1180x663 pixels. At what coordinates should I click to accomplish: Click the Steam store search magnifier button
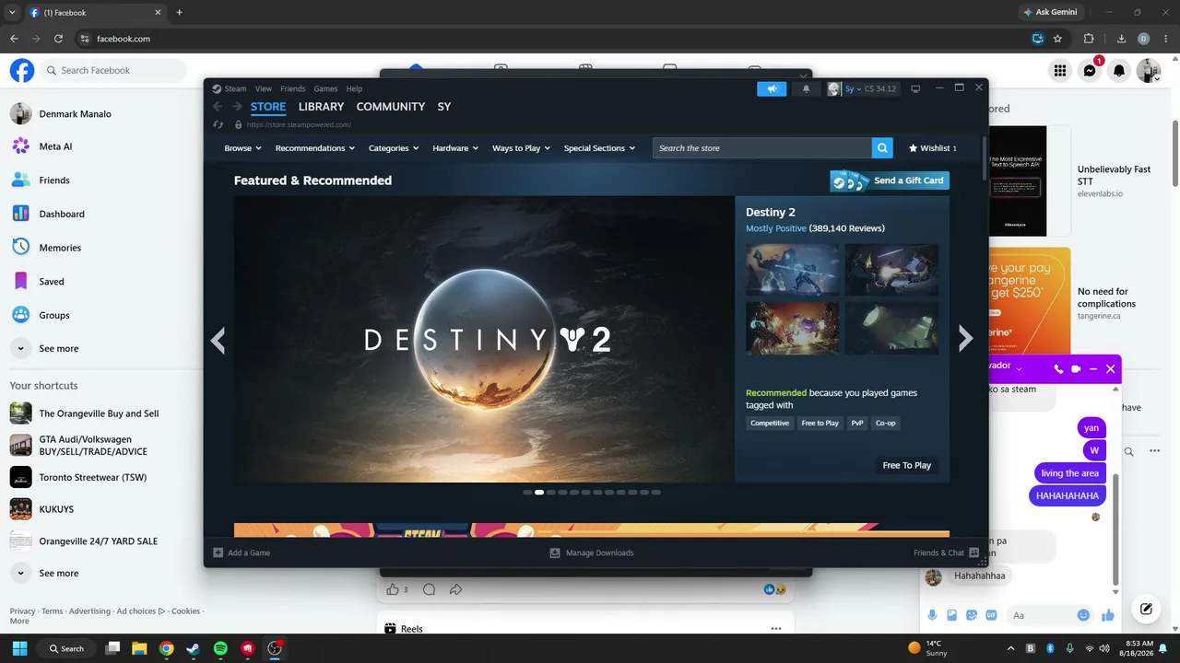point(883,148)
